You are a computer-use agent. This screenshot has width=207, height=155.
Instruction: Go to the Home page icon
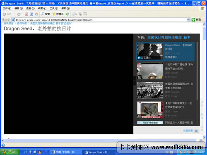point(36,14)
